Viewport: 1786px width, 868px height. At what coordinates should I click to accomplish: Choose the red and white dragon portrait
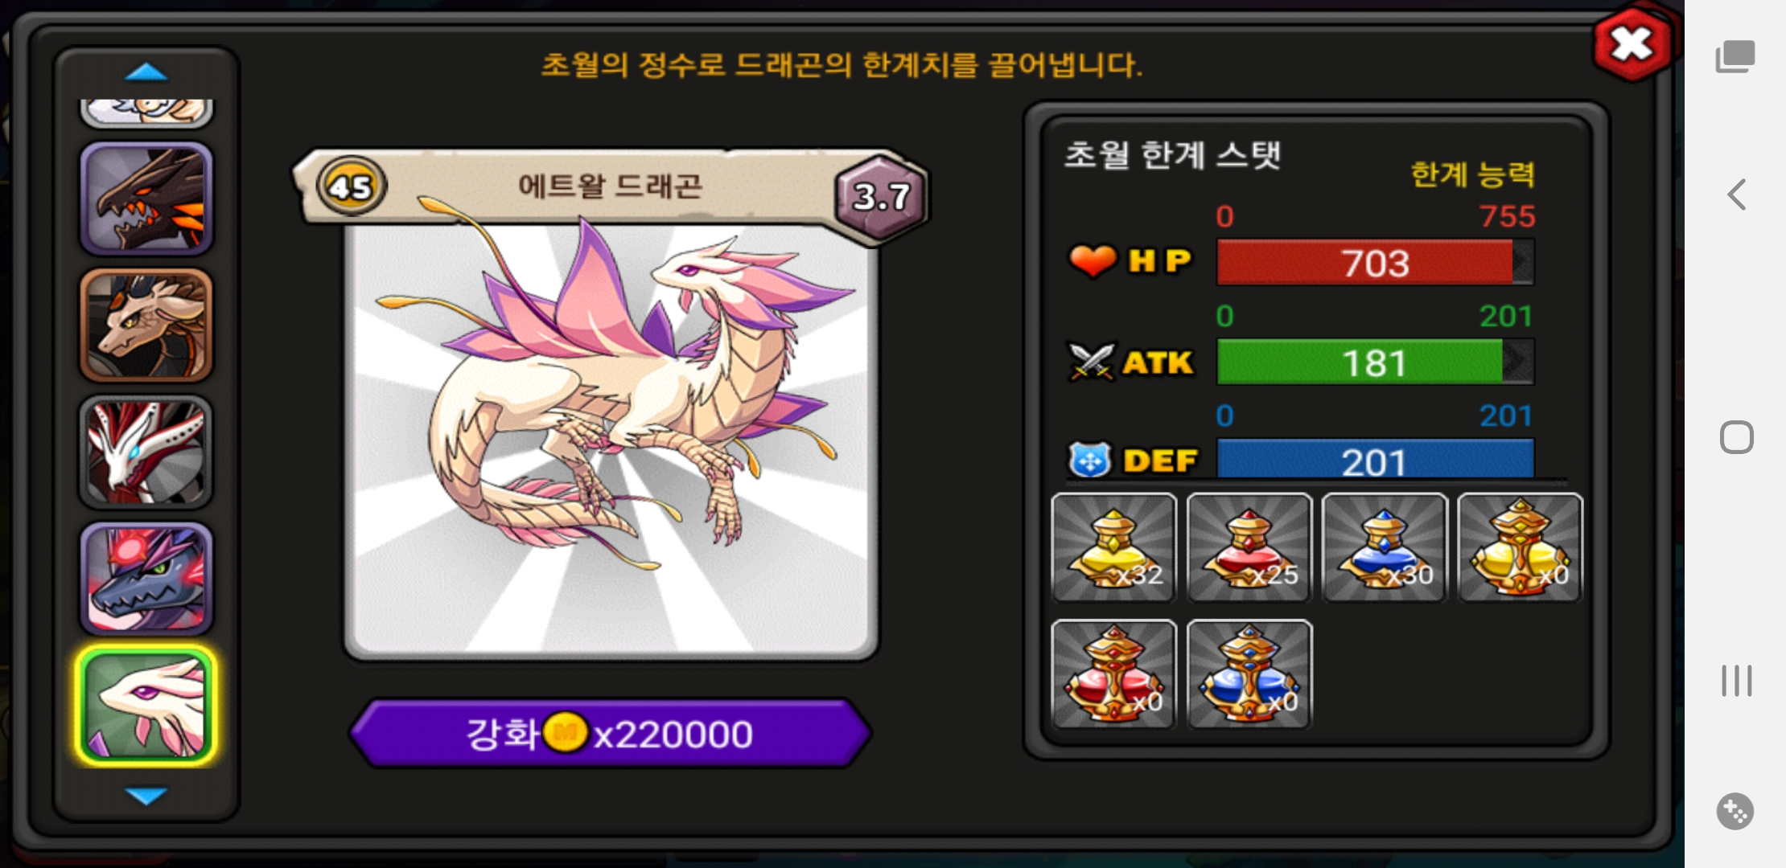click(146, 452)
